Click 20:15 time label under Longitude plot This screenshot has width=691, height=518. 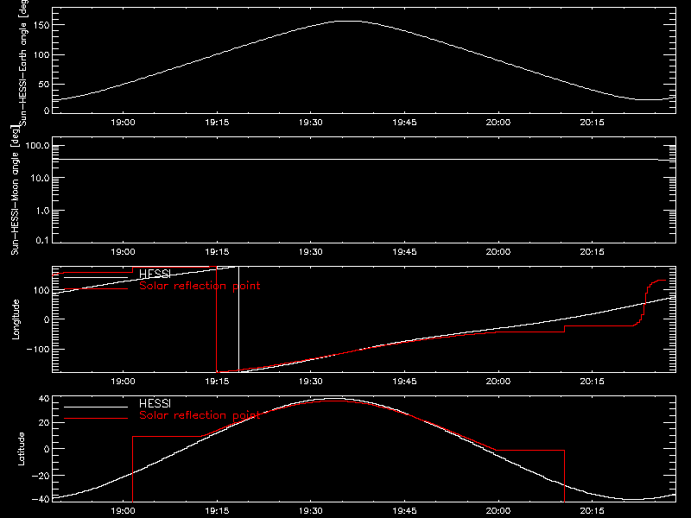593,382
